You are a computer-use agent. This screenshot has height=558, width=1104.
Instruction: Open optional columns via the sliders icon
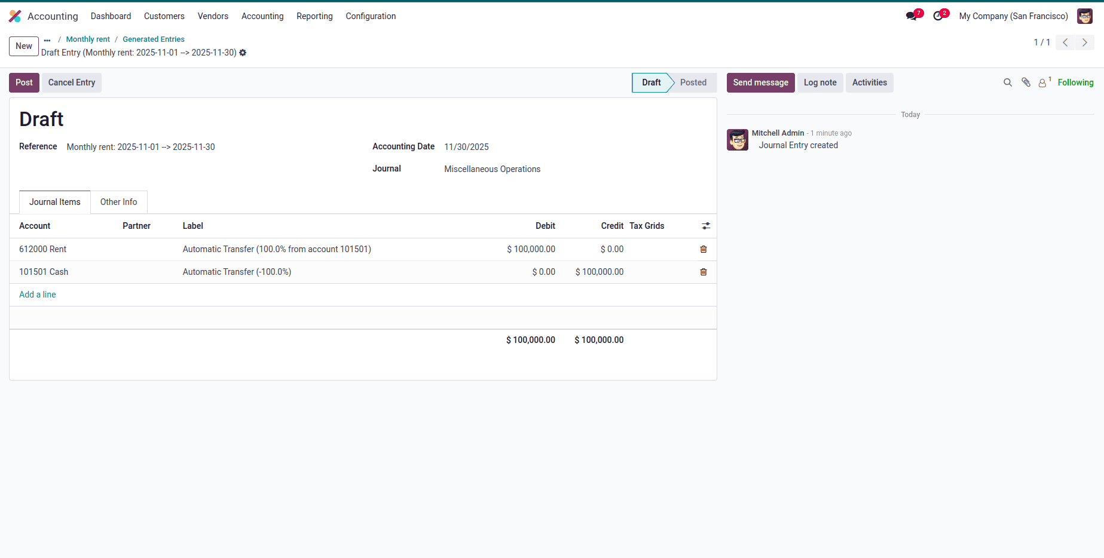[706, 226]
